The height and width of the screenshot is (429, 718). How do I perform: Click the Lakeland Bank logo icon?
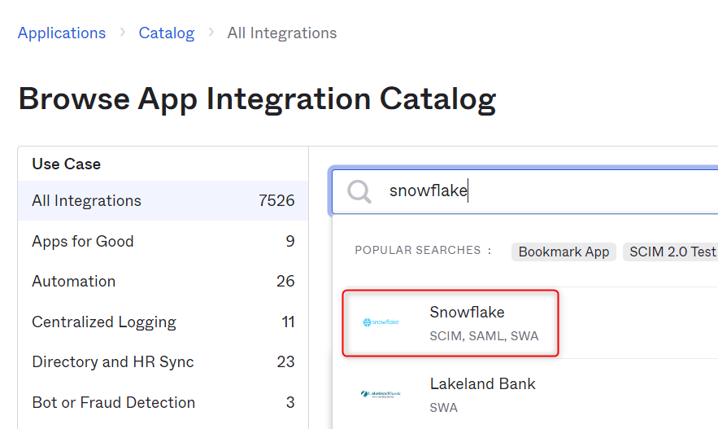(381, 394)
